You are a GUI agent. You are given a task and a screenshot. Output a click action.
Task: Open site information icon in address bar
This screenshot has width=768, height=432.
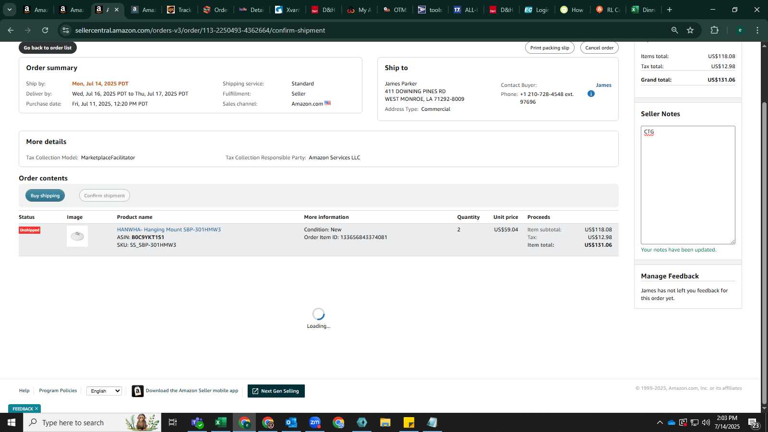tap(66, 30)
